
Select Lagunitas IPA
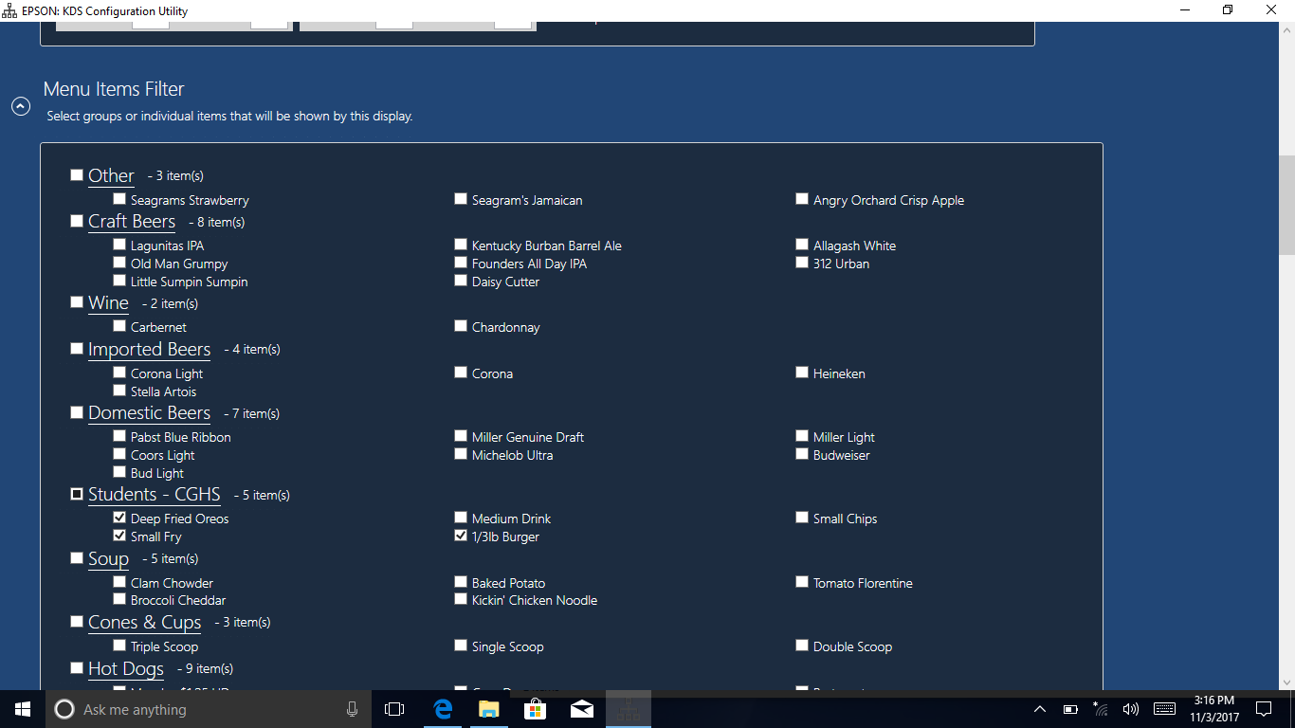pyautogui.click(x=119, y=244)
